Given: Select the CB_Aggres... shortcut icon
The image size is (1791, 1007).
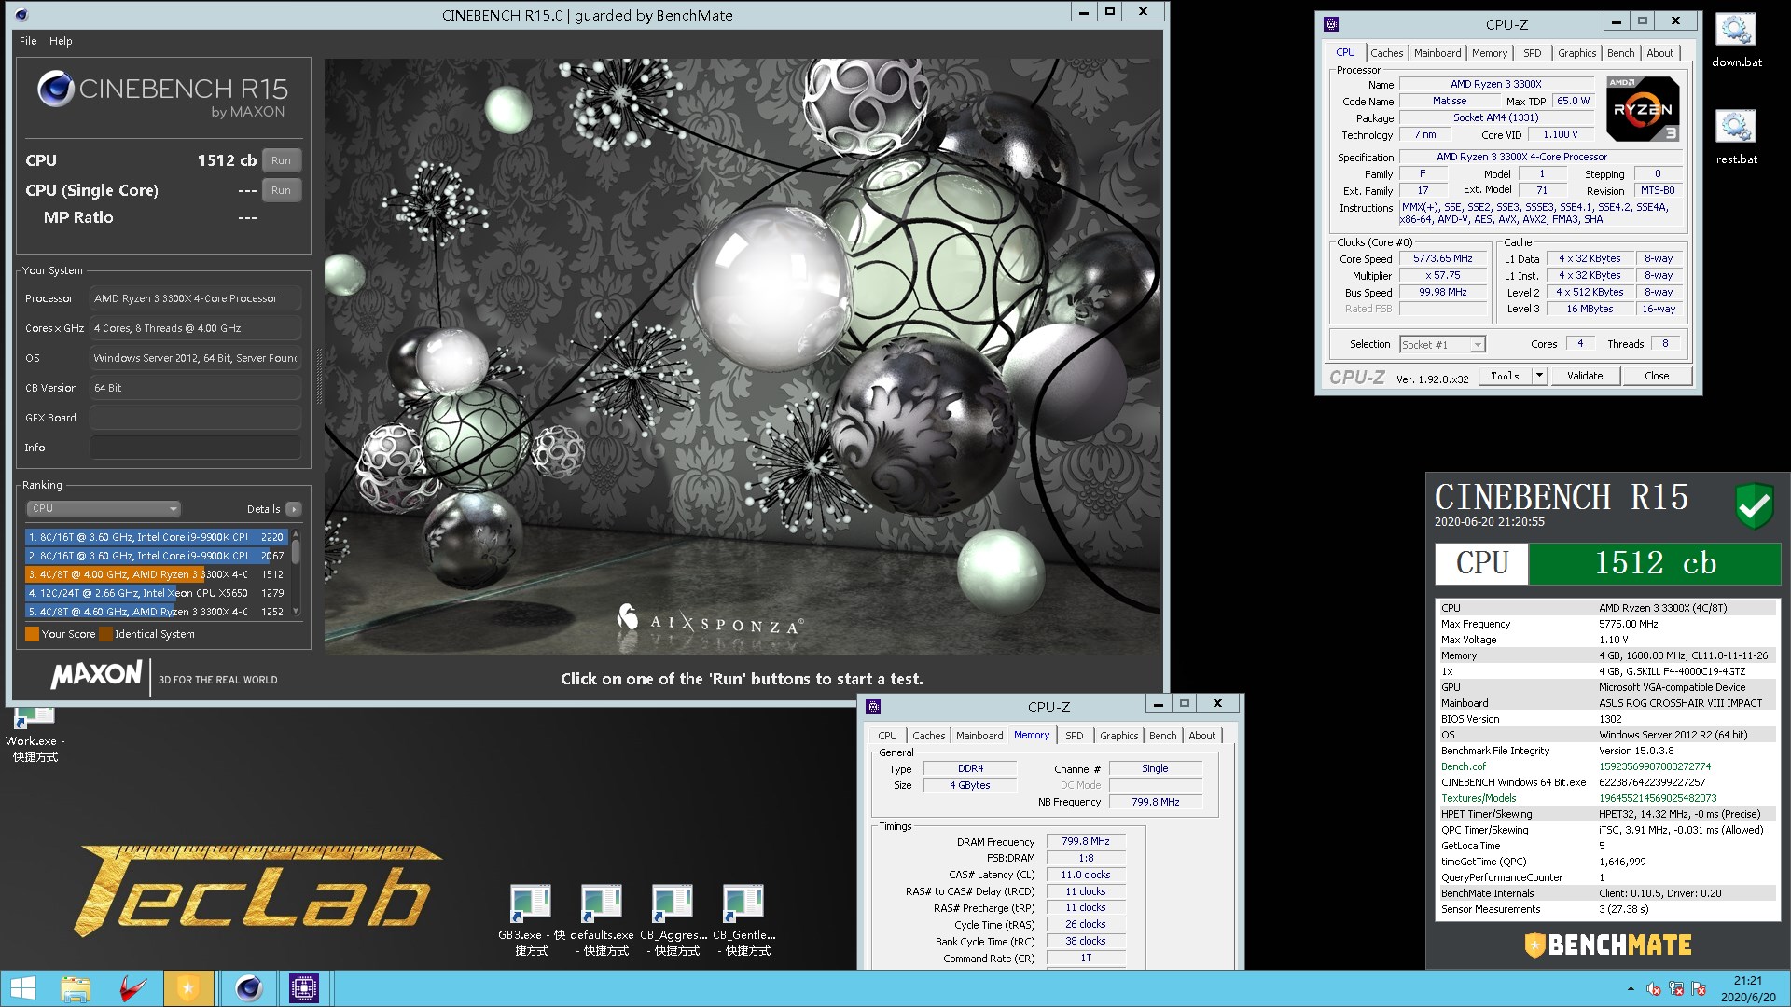Looking at the screenshot, I should [673, 919].
